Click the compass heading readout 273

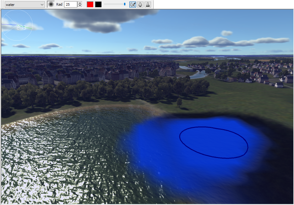[x=21, y=28]
